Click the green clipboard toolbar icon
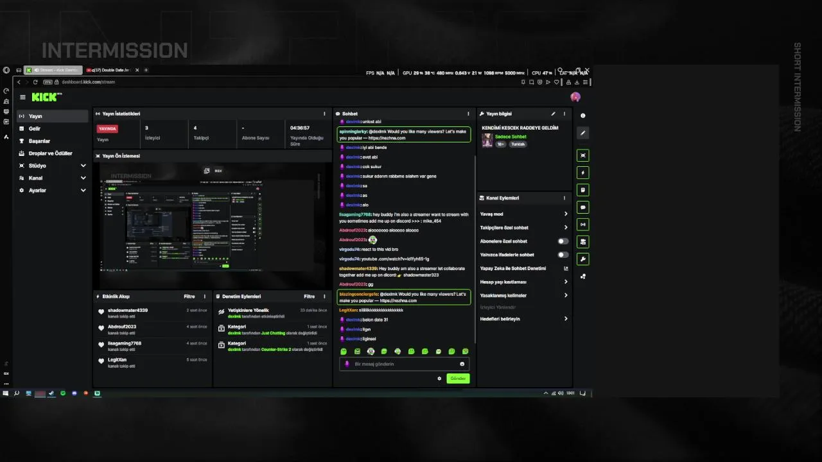822x462 pixels. [x=583, y=190]
